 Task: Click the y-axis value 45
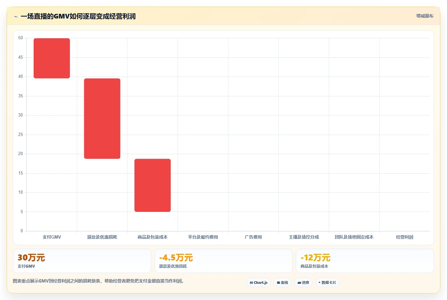(x=20, y=57)
